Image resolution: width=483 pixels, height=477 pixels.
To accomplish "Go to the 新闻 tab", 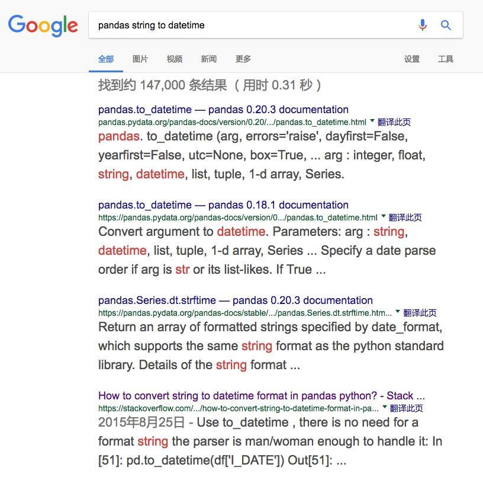I will pos(209,59).
